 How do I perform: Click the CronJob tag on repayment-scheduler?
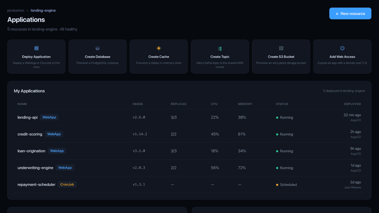[x=67, y=184]
